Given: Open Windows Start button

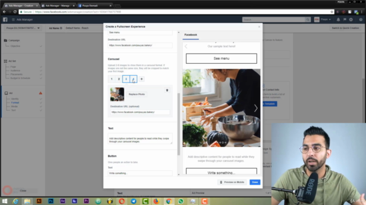Looking at the screenshot, I should pos(5,201).
